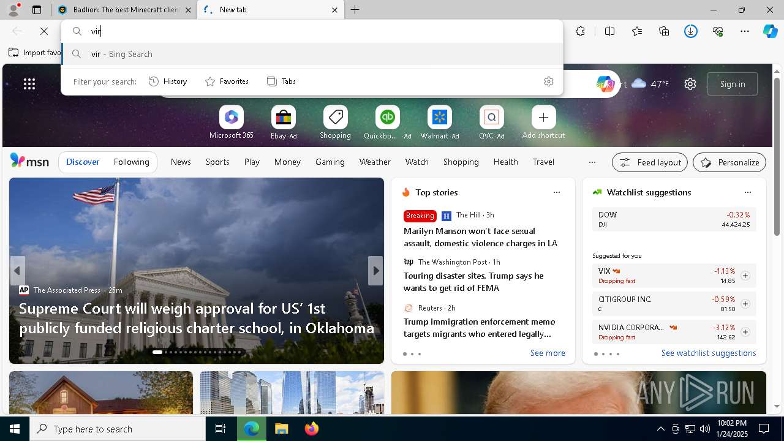Open Watchlist suggestions options menu
The width and height of the screenshot is (784, 441).
pos(747,192)
